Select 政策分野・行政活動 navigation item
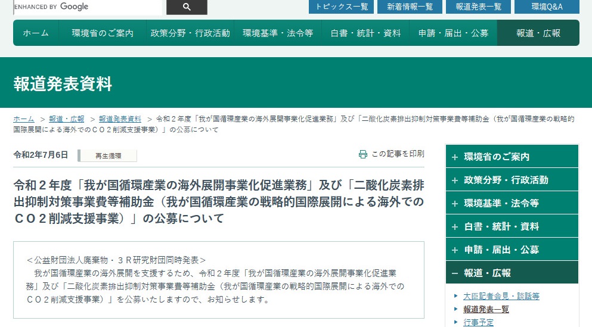This screenshot has height=327, width=592. pos(190,33)
